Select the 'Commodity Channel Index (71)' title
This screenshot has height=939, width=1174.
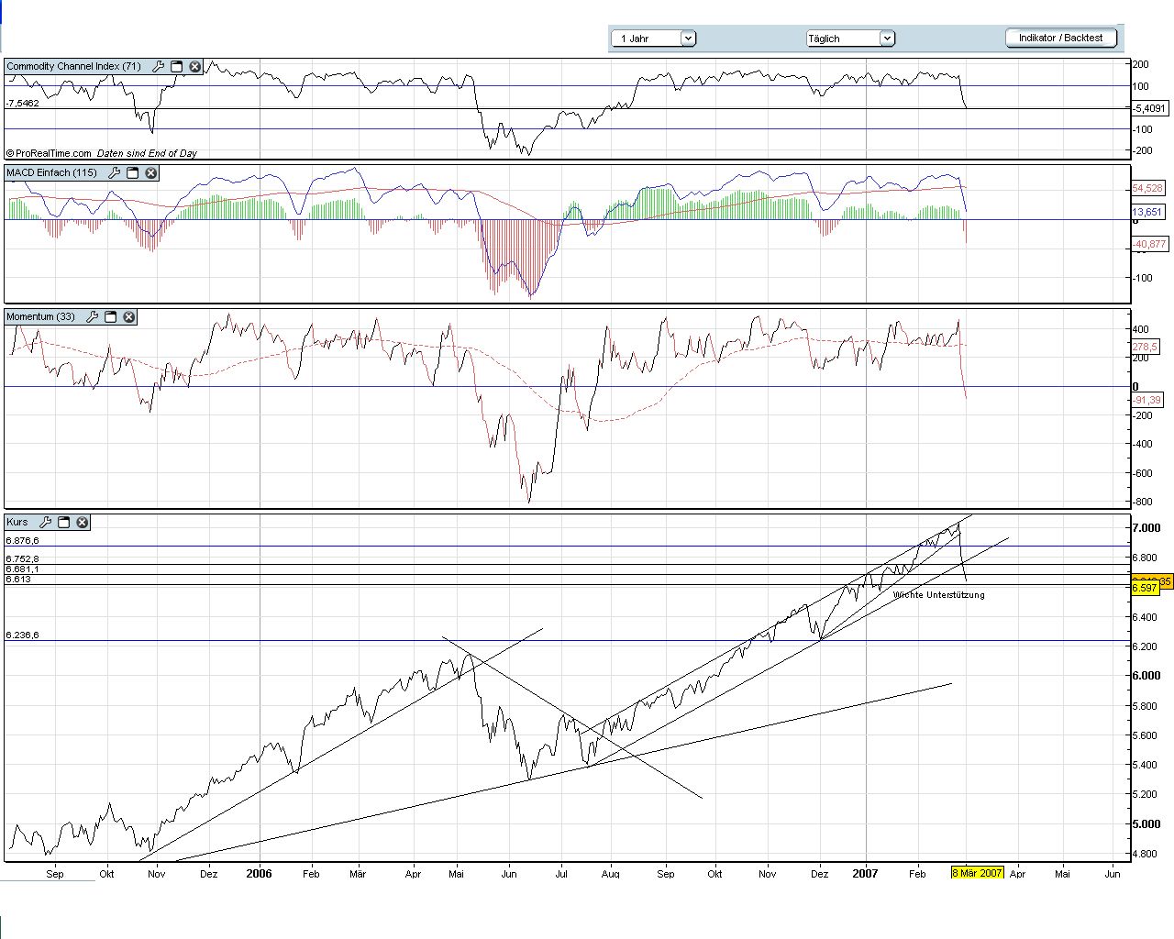74,67
